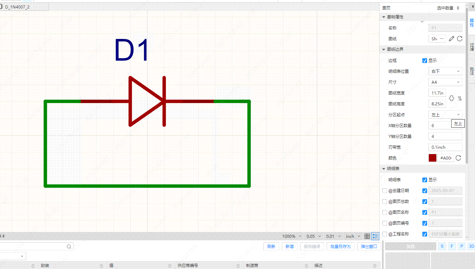Click the pencil edit icon beside 图纸

451,39
